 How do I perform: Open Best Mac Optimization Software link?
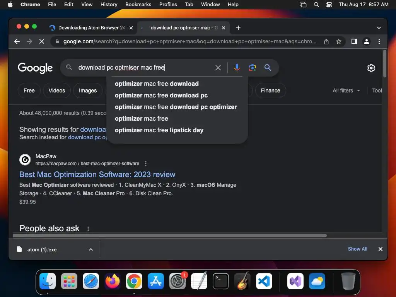point(97,174)
